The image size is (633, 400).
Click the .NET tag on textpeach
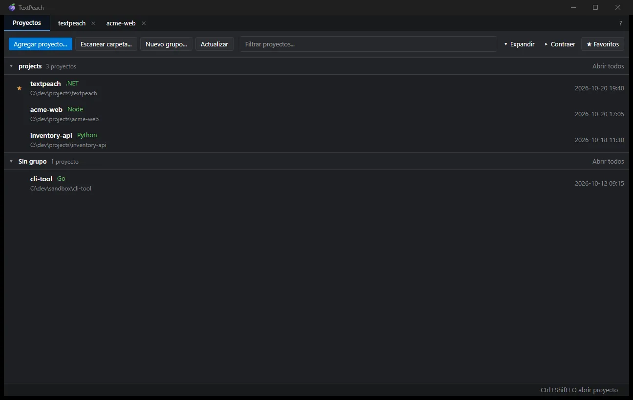click(x=72, y=84)
